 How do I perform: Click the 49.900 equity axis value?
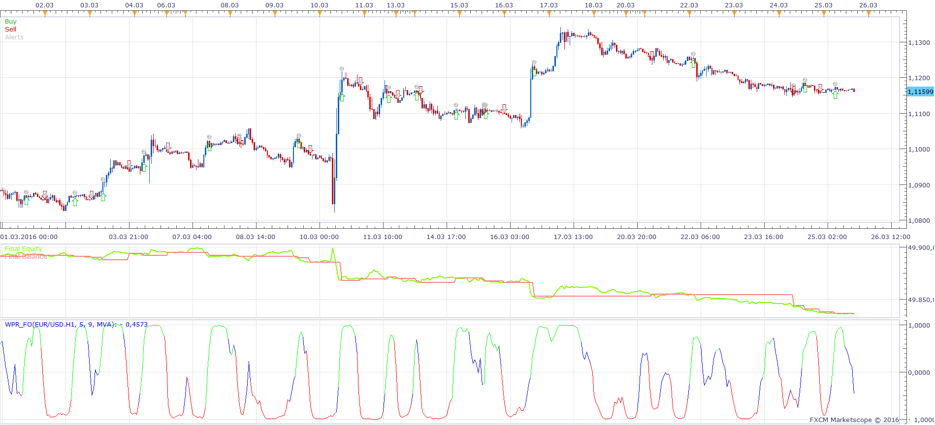[920, 248]
